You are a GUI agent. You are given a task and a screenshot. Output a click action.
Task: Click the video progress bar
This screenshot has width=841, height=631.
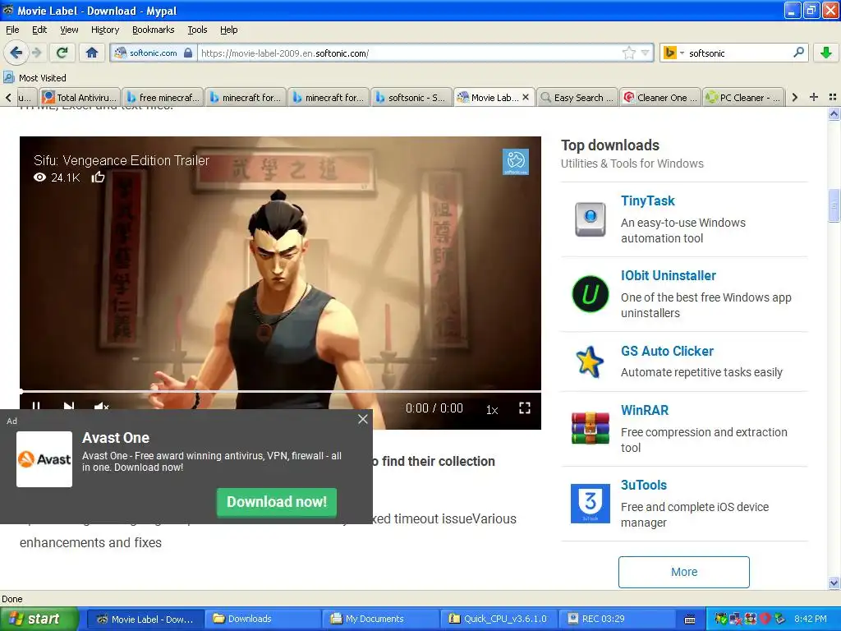click(280, 391)
